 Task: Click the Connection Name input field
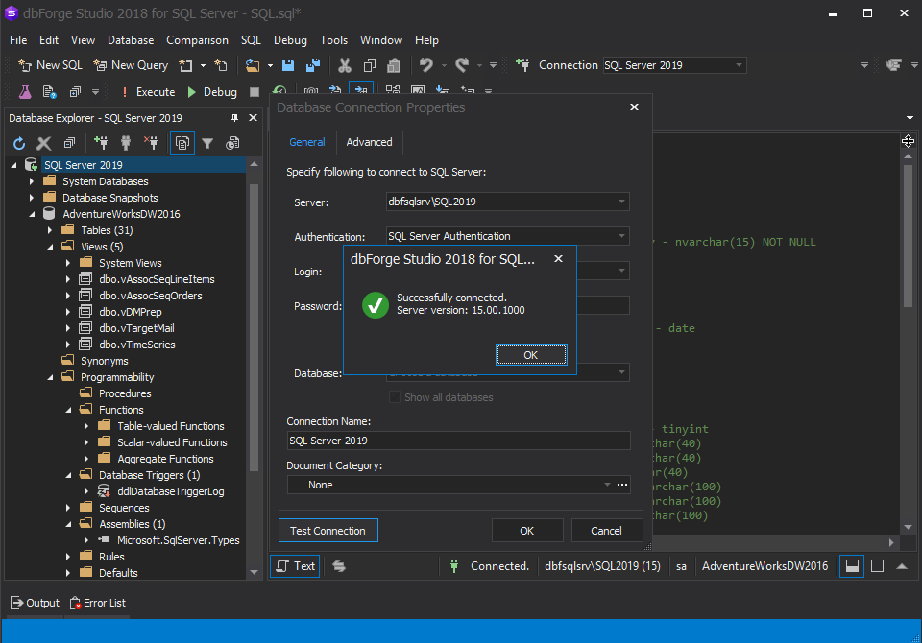pos(459,441)
